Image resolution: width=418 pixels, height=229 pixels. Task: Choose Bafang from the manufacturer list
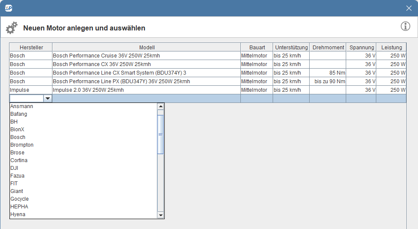83,114
